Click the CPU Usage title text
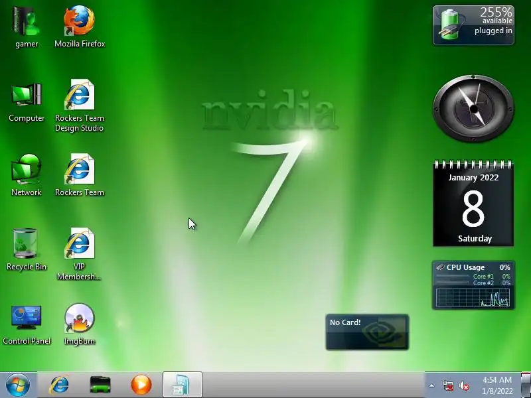This screenshot has height=398, width=531. click(465, 267)
